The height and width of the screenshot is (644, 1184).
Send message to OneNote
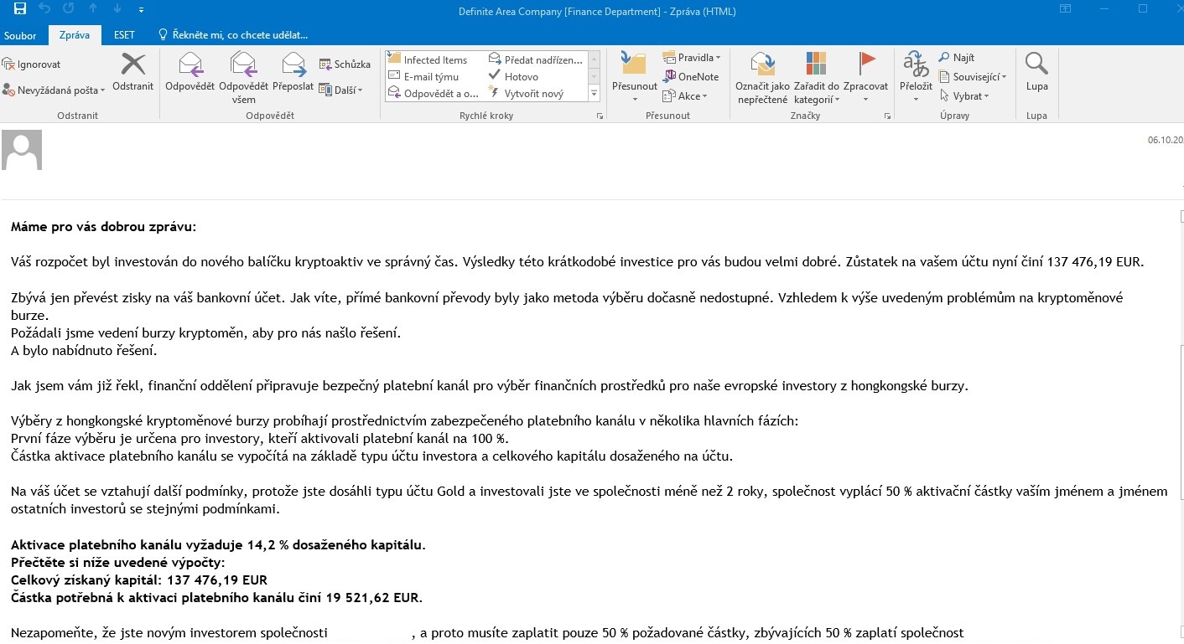click(x=691, y=76)
